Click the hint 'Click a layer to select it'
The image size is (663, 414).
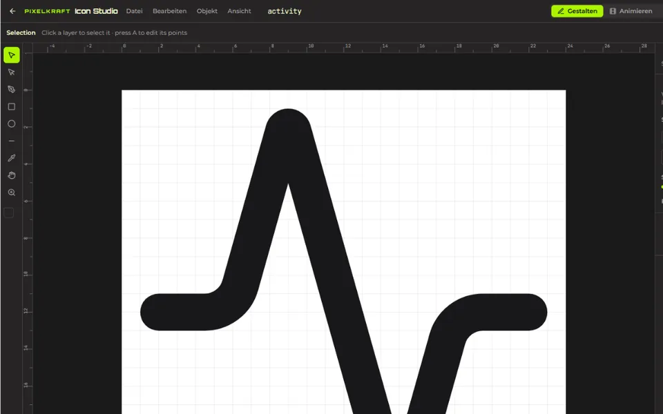click(76, 32)
